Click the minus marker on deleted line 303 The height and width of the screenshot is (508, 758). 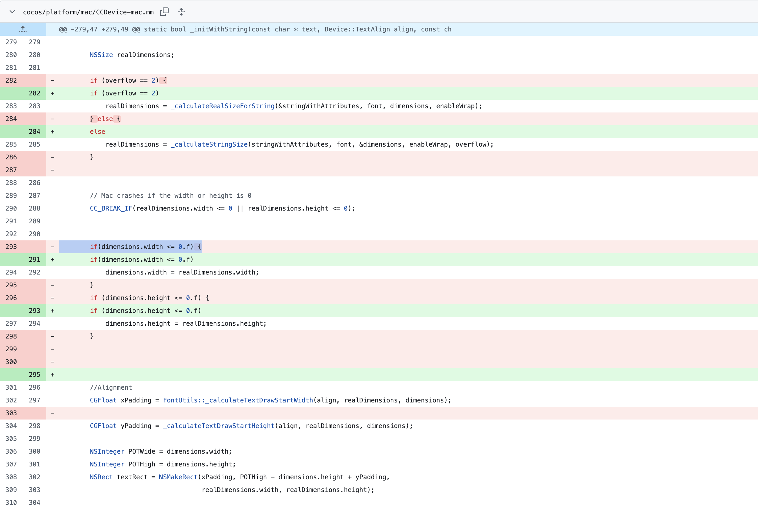pyautogui.click(x=52, y=413)
